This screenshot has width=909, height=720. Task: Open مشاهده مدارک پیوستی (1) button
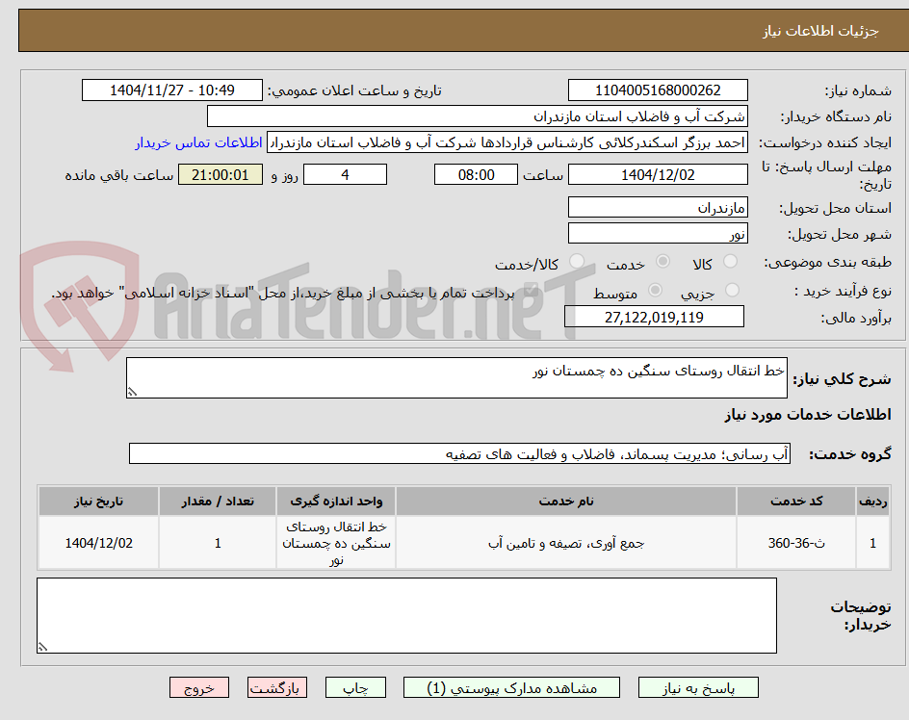[511, 688]
